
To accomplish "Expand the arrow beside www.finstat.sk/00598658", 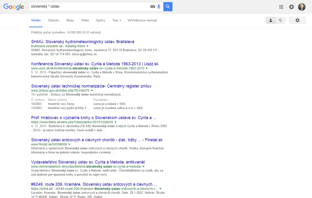I will point(69,145).
